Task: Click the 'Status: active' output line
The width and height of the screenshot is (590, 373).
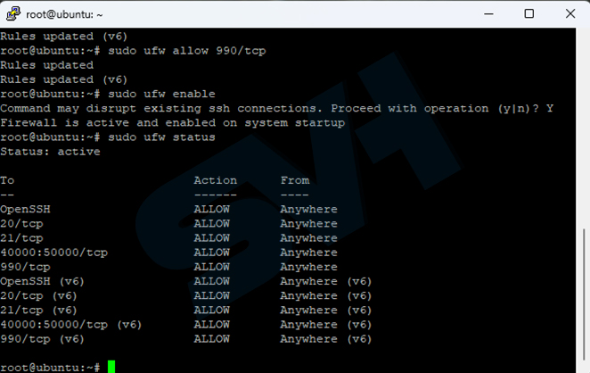Action: click(50, 152)
